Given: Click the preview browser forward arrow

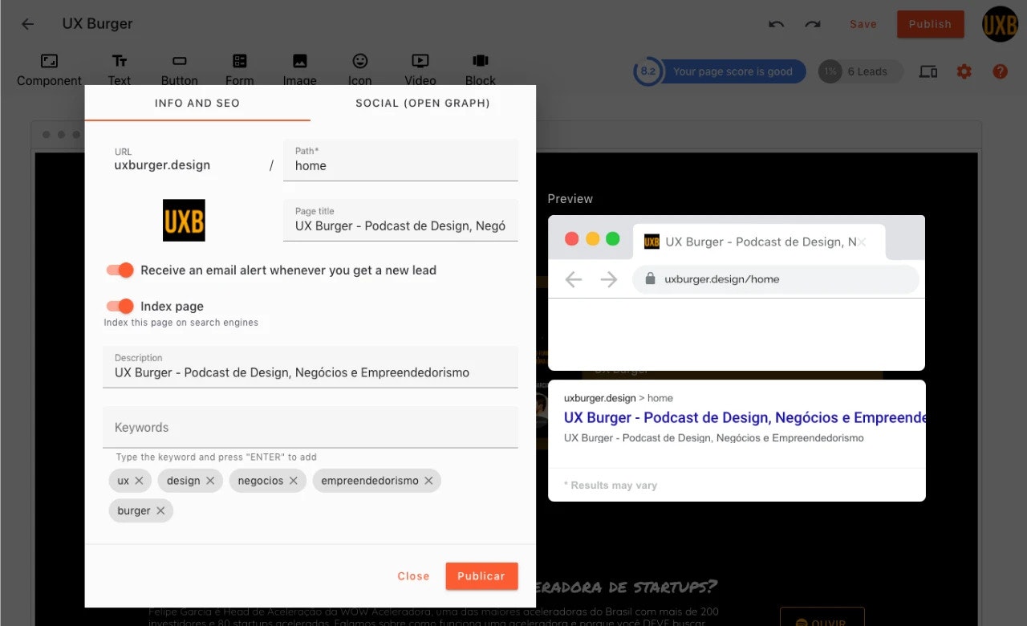Looking at the screenshot, I should coord(609,279).
